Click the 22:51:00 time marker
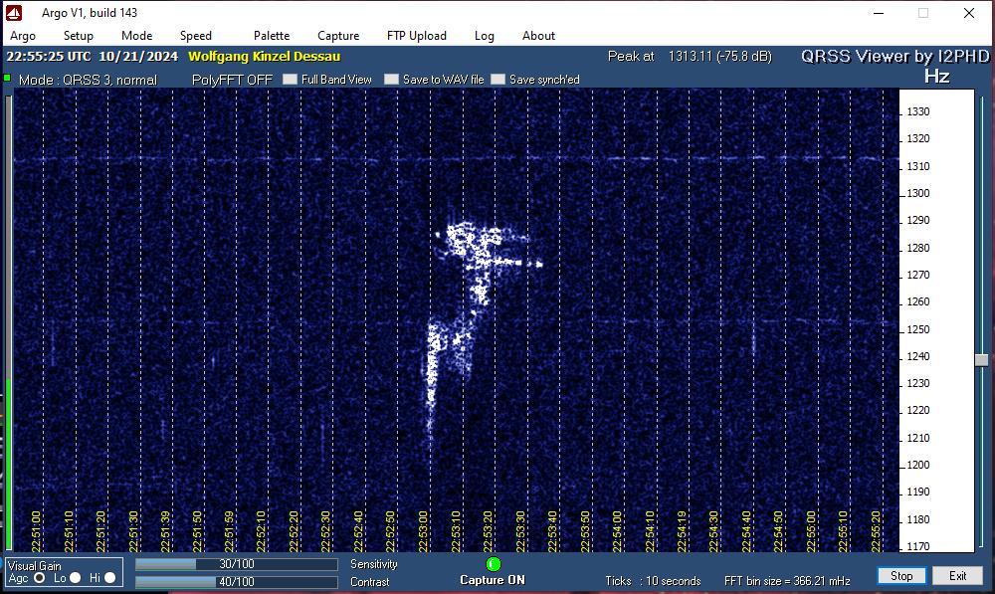 36,531
